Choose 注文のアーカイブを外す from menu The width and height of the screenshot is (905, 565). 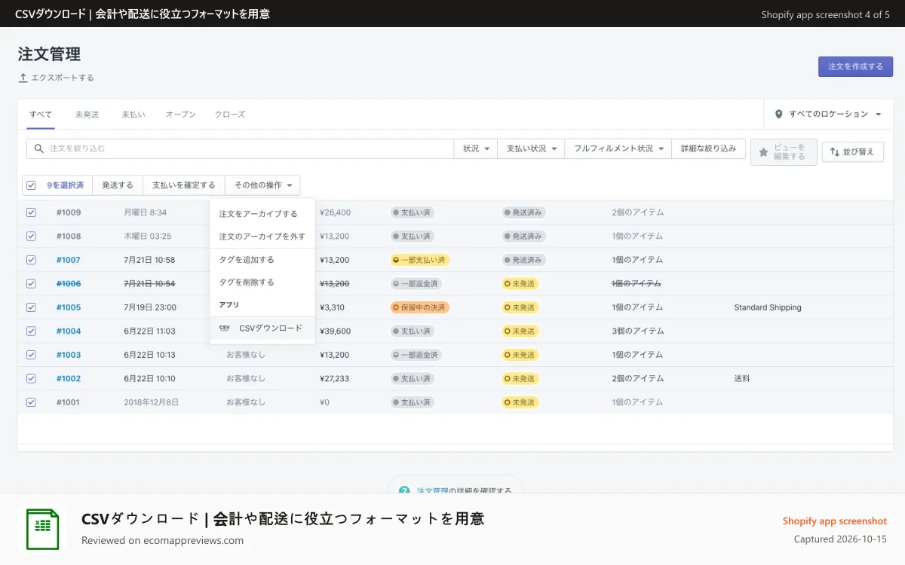tap(262, 237)
